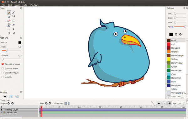
Task: Select the Smudge tool
Action: [14, 33]
